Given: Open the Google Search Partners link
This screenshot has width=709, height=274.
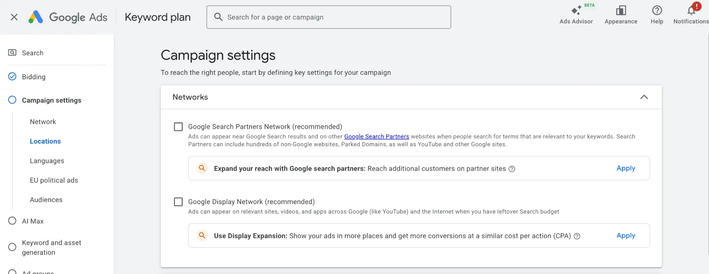Looking at the screenshot, I should point(376,137).
